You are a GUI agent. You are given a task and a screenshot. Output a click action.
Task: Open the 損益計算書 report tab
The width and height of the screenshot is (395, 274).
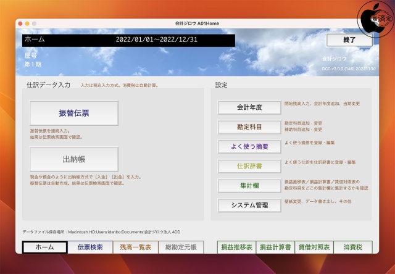pyautogui.click(x=275, y=247)
